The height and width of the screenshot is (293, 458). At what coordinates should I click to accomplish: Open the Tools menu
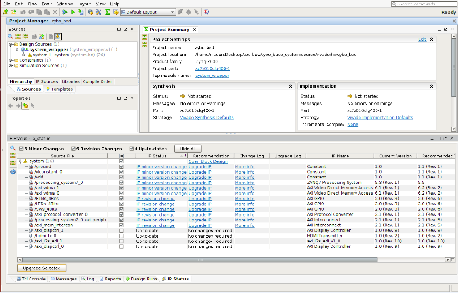click(47, 4)
